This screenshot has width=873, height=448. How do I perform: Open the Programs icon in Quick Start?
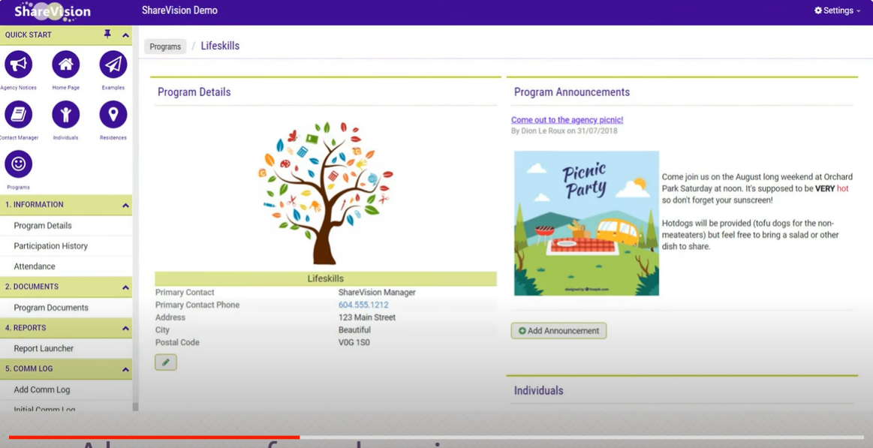pyautogui.click(x=18, y=164)
